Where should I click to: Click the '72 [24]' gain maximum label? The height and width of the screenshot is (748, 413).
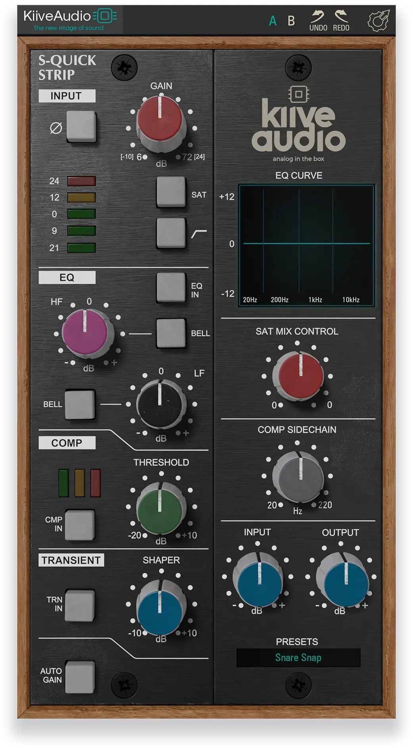(193, 157)
